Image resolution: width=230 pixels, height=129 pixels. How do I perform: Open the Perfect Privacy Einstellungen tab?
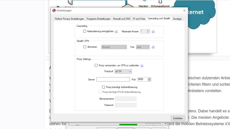point(69,19)
